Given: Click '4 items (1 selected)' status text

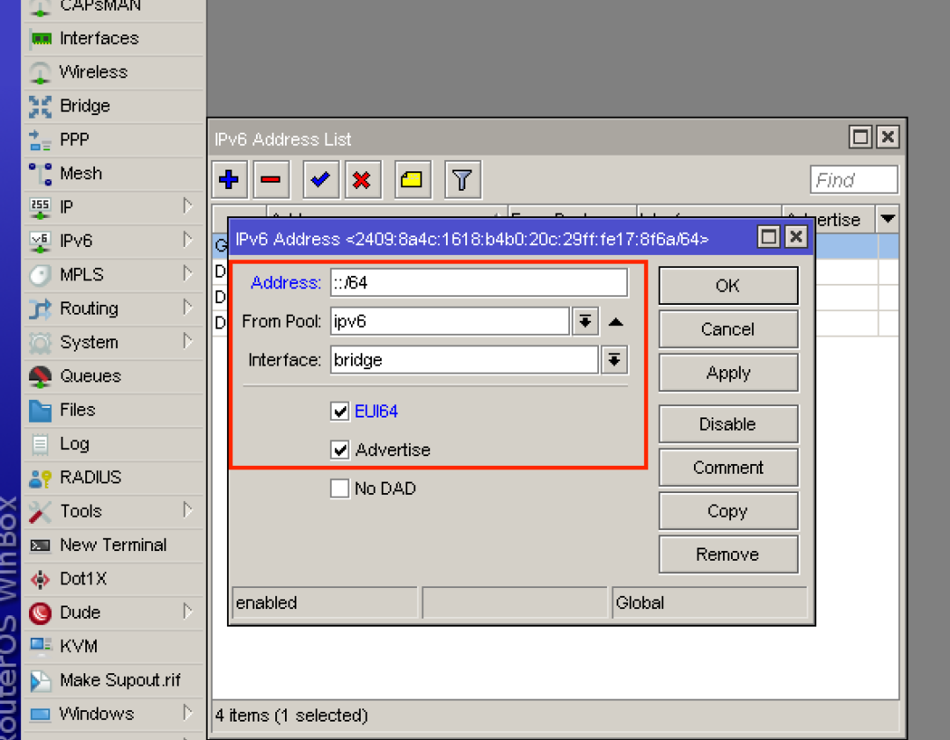Looking at the screenshot, I should [291, 715].
